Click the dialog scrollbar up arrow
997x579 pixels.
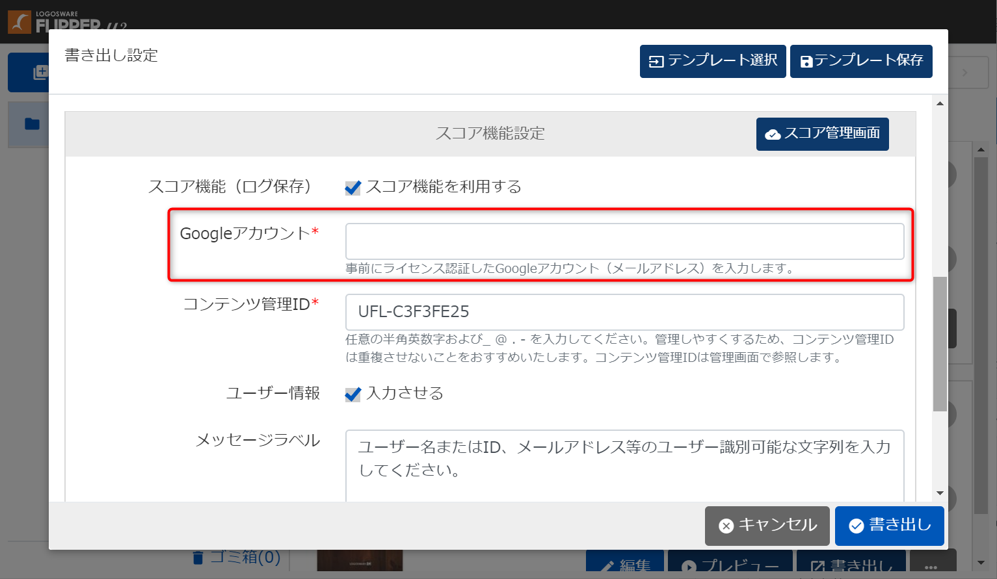[x=940, y=103]
